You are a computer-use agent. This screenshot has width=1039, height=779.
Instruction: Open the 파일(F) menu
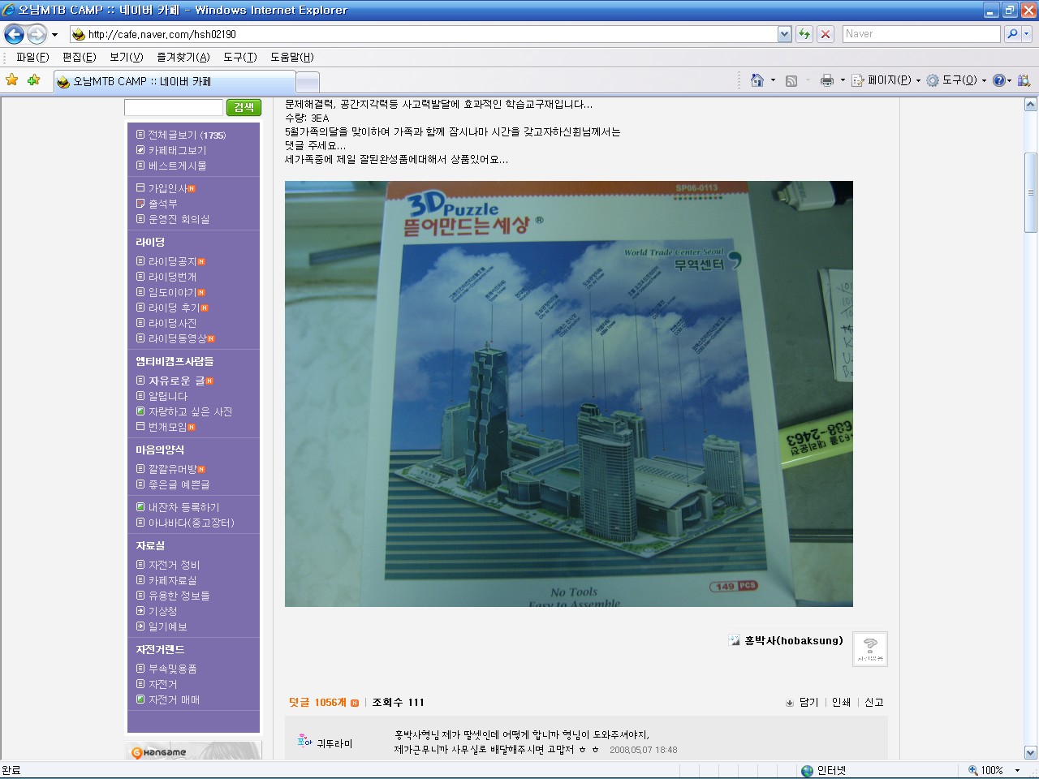(32, 57)
